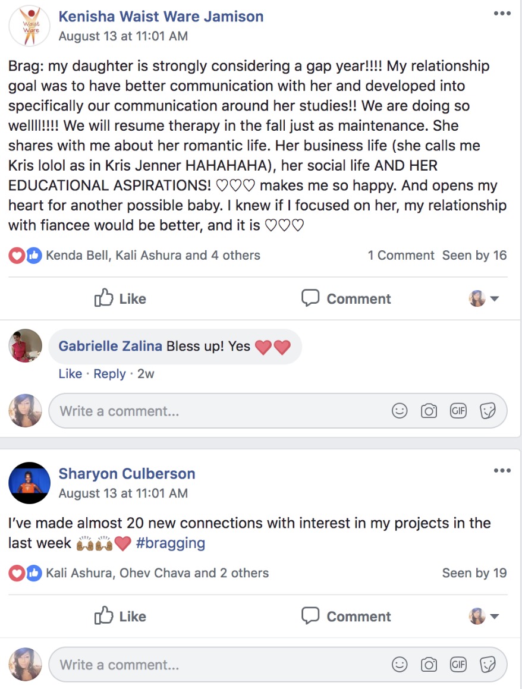Open the #bragging hashtag link
Screen dimensions: 522x689
[171, 543]
